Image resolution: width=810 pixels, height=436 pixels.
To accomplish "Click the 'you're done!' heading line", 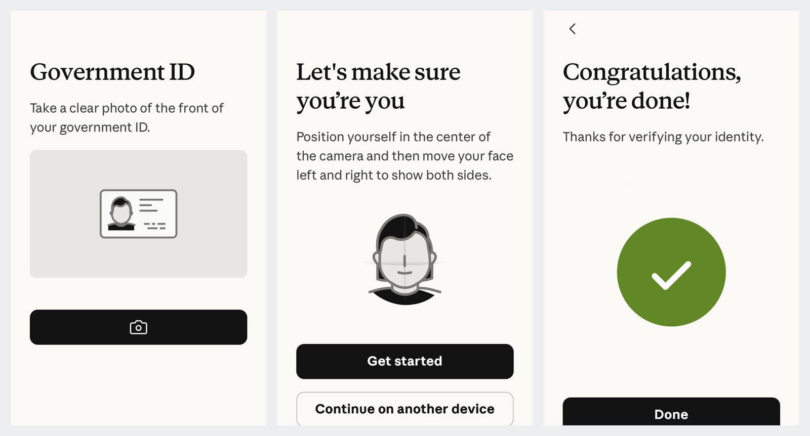I will point(626,101).
